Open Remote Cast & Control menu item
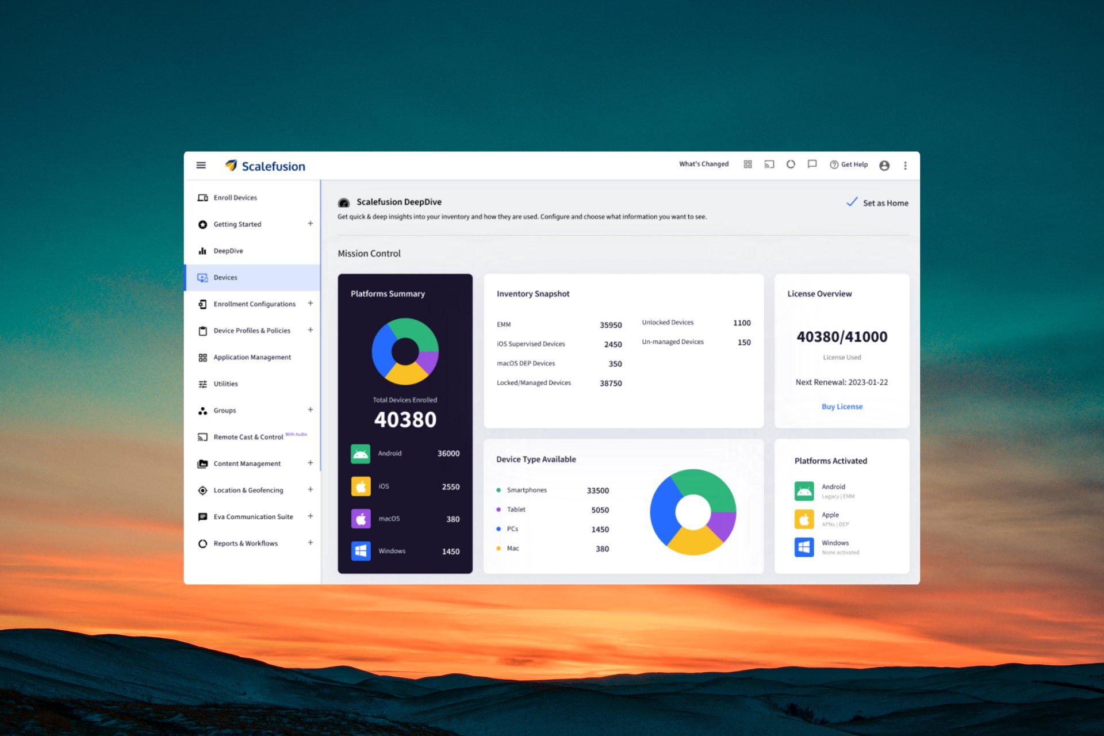The width and height of the screenshot is (1104, 736). point(252,437)
